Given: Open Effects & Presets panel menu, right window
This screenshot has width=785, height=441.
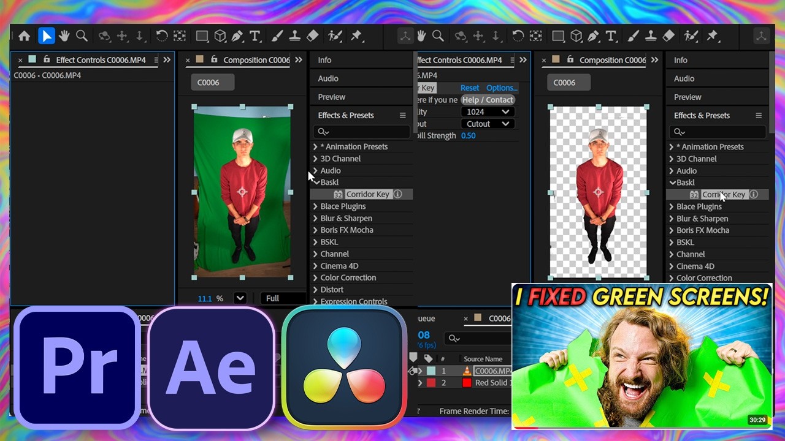Looking at the screenshot, I should pos(759,115).
